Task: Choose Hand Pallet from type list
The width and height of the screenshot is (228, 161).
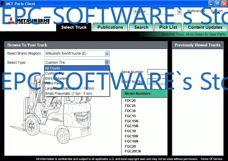Action: 77,83
